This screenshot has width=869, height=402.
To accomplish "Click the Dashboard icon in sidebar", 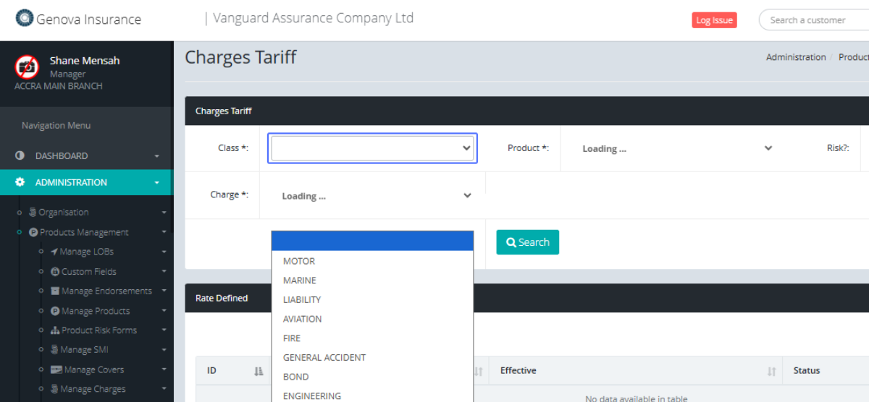I will point(20,155).
